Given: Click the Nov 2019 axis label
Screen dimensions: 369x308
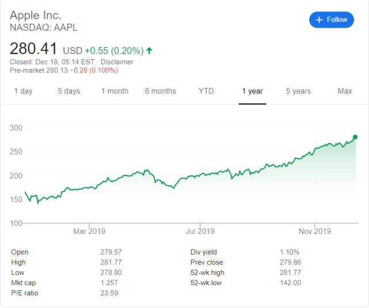Looking at the screenshot, I should click(x=315, y=232).
